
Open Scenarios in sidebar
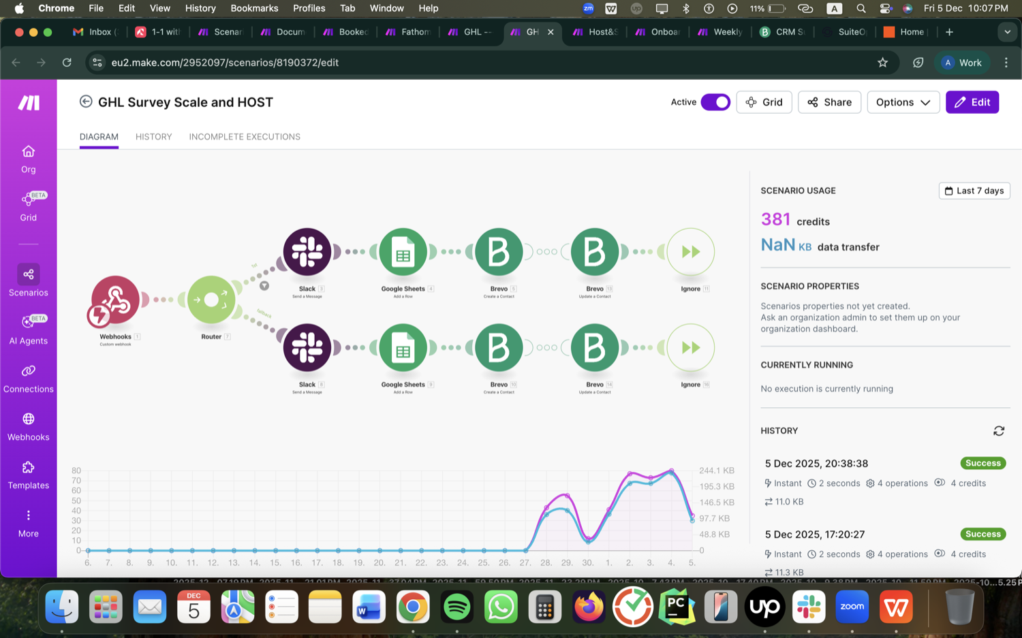[x=29, y=281]
